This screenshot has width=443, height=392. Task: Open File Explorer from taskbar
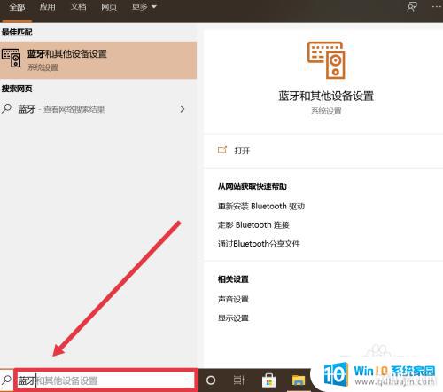coord(299,380)
